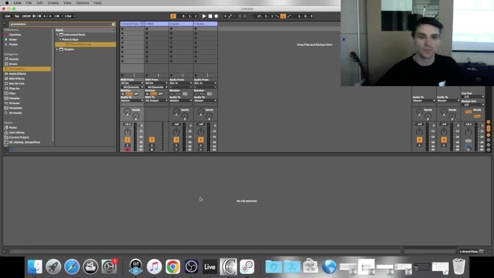Toggle return A track activator

point(419,140)
